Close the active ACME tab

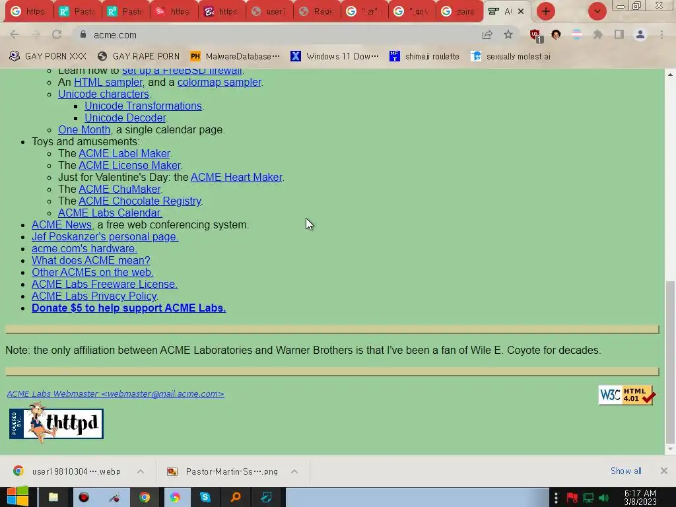[x=521, y=11]
